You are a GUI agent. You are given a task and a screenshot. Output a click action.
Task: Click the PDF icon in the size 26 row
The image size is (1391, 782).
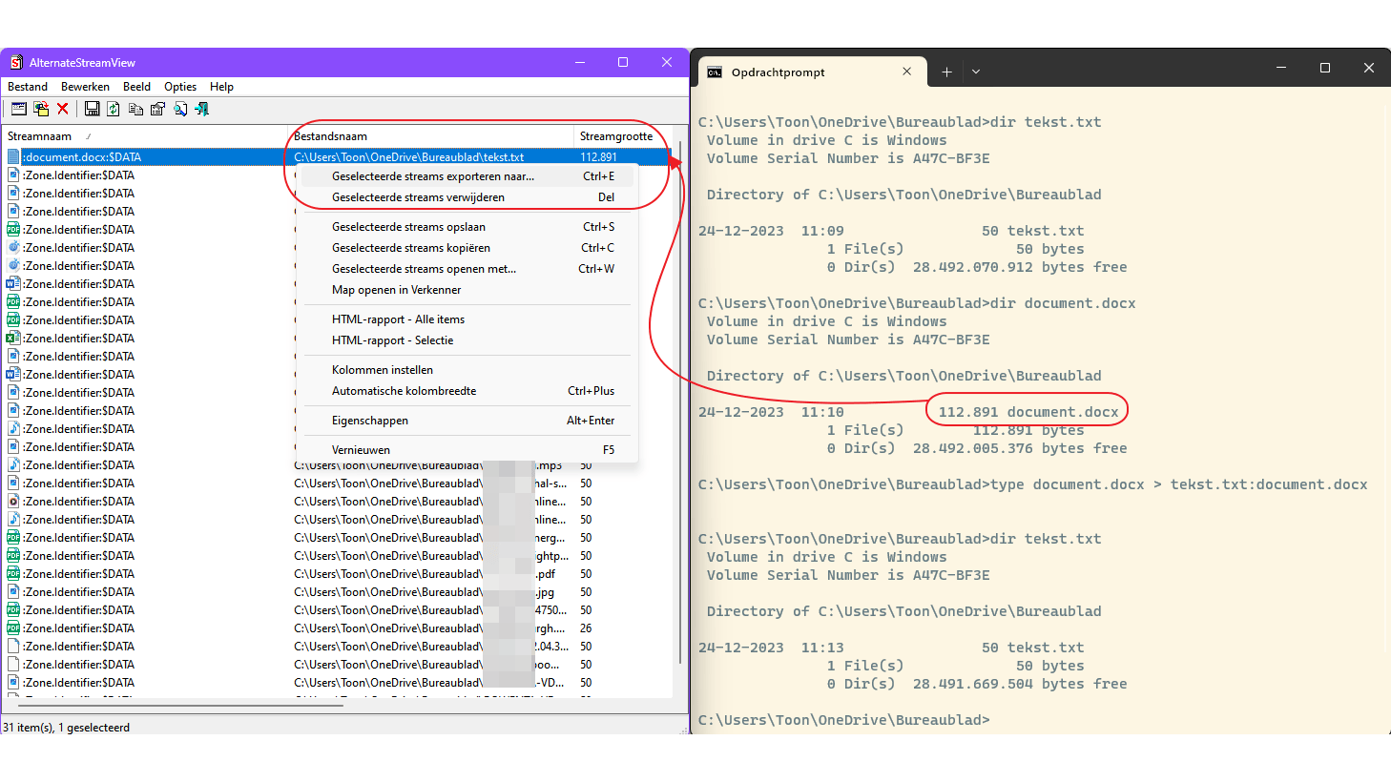tap(13, 628)
